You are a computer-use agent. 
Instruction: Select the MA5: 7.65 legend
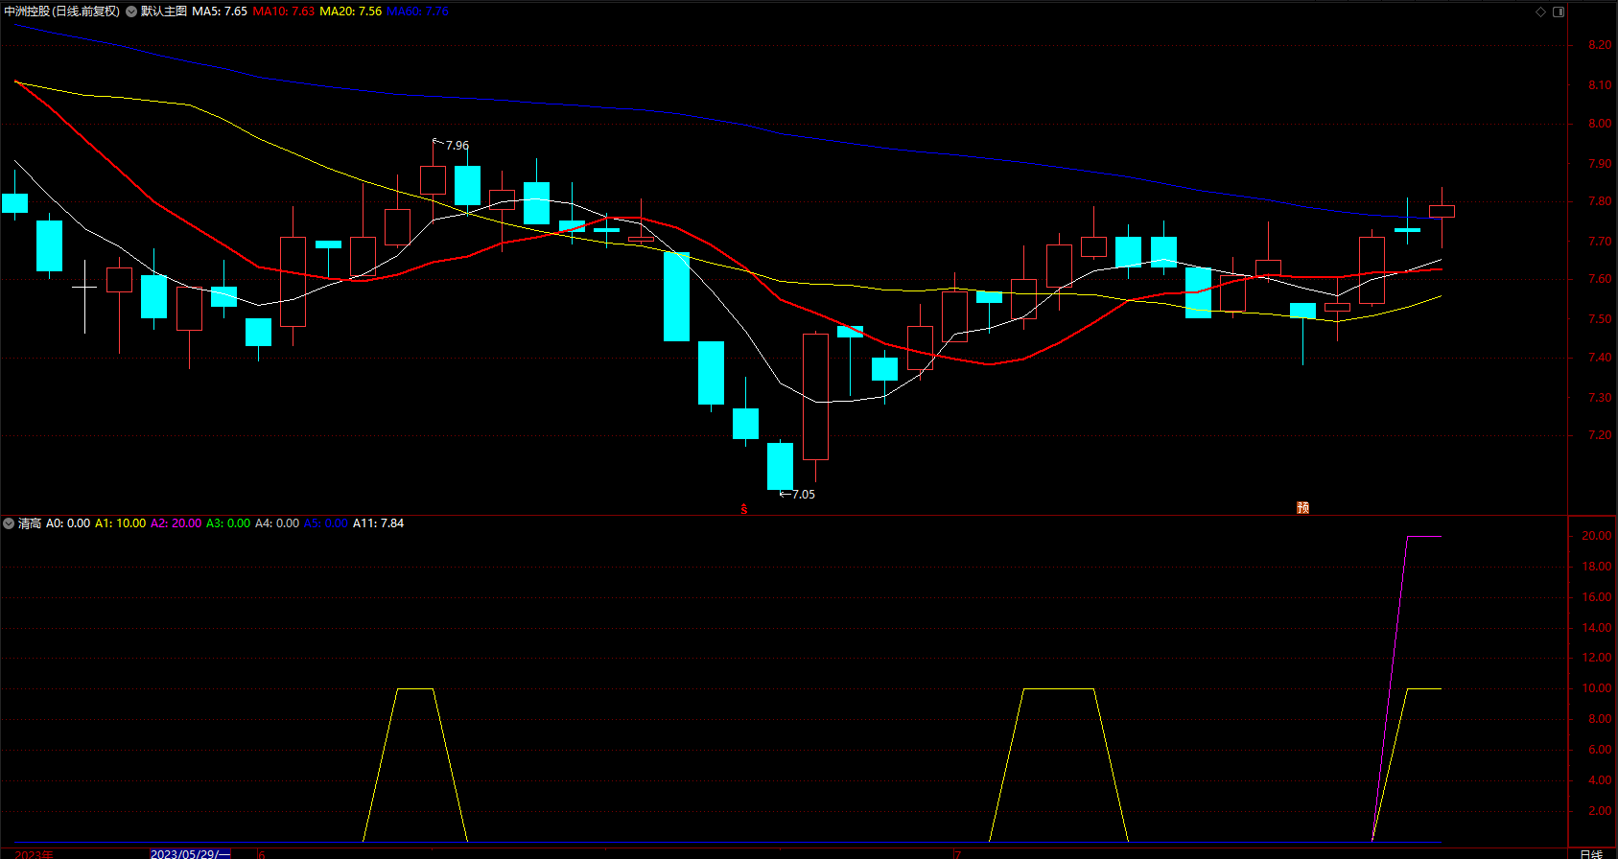pos(220,12)
